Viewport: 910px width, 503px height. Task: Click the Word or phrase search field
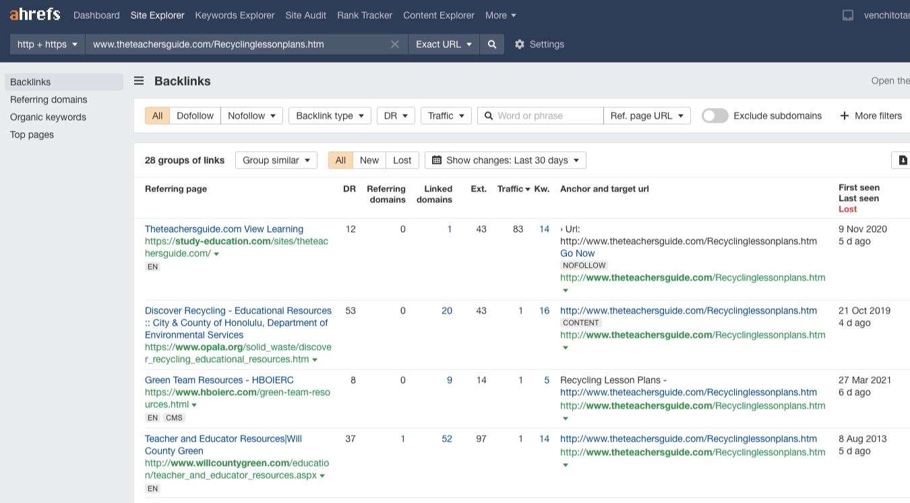[x=541, y=116]
